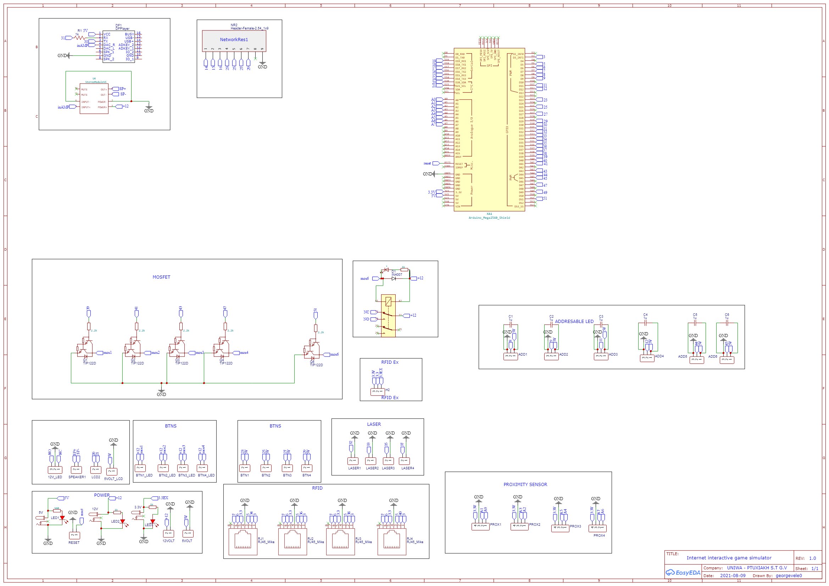Click the D1 IN4007 diode symbol
This screenshot has height=586, width=829.
click(394, 278)
